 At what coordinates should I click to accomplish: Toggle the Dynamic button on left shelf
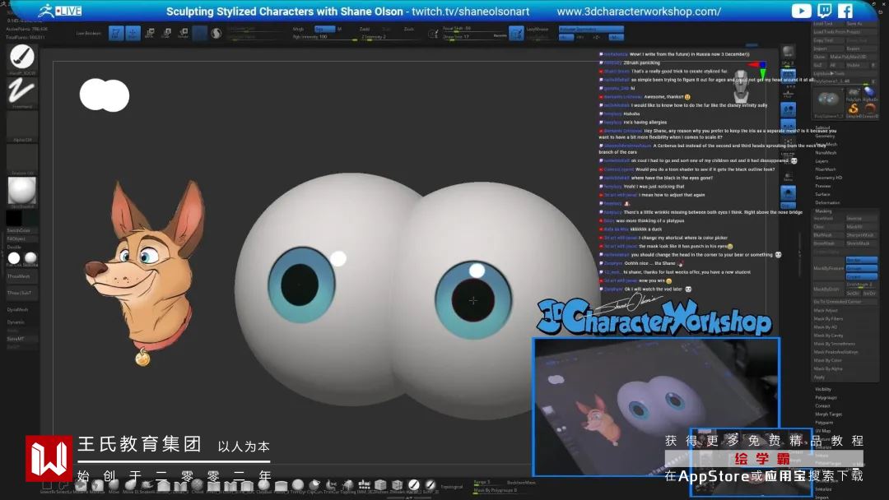pos(16,322)
